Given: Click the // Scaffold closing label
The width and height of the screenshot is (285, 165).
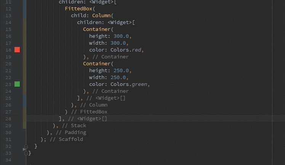Looking at the screenshot, I should click(x=66, y=139).
